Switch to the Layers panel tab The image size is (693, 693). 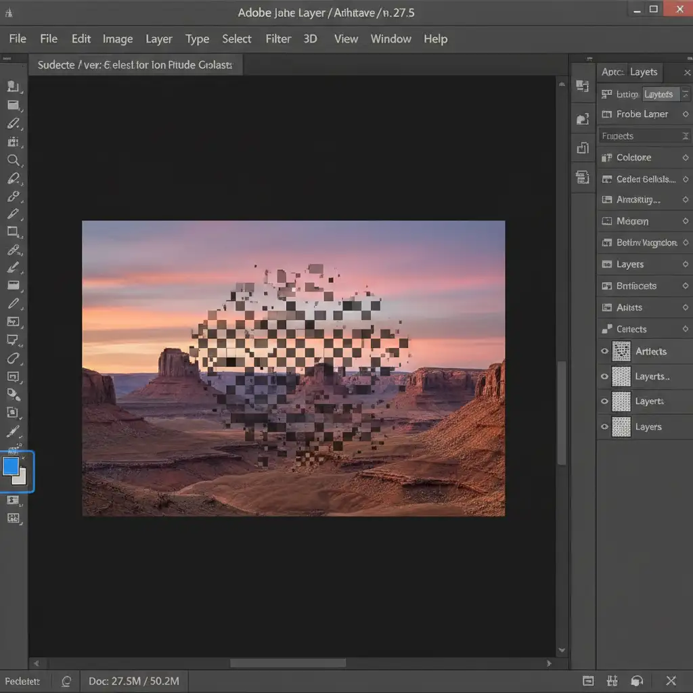[643, 72]
